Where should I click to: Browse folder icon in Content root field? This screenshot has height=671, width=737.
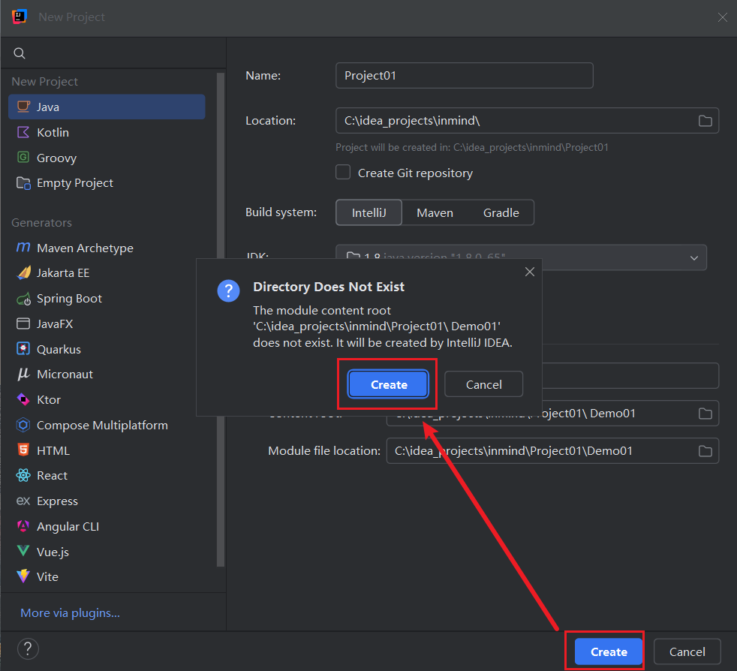click(705, 414)
